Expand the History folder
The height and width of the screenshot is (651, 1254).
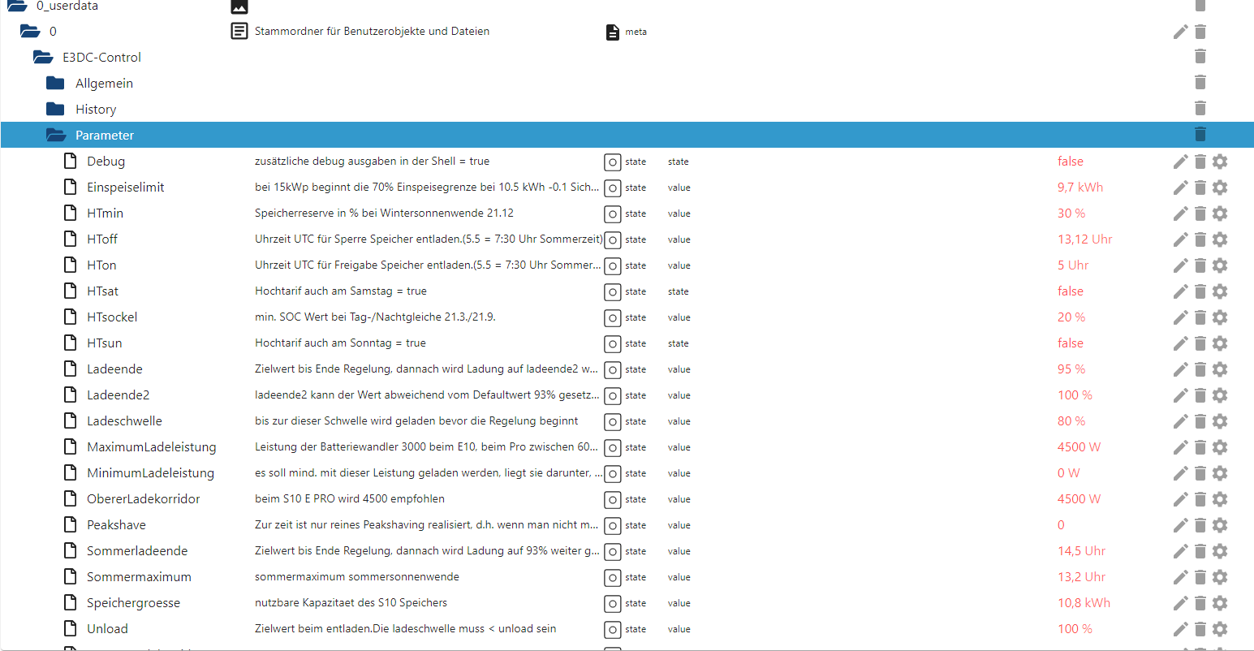coord(55,109)
